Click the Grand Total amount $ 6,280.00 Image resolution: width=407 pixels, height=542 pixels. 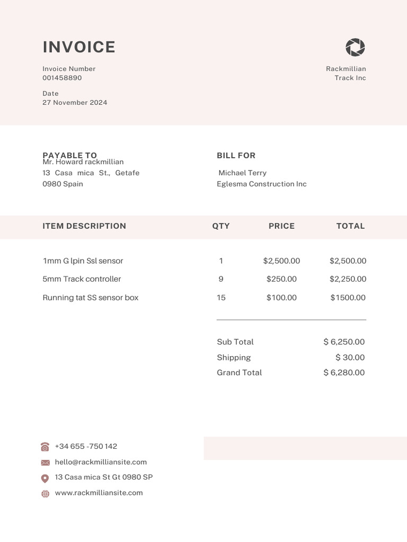pos(344,373)
